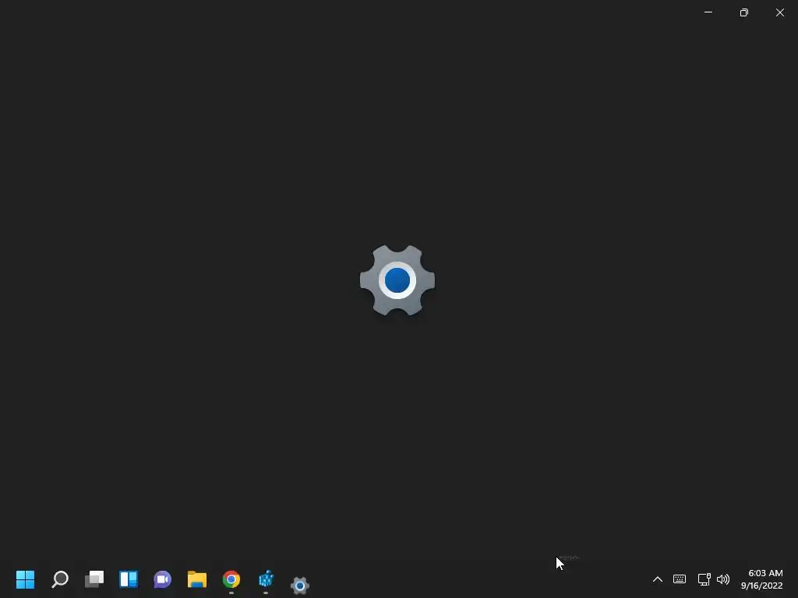Launch Microsoft Teams Chat from taskbar
Screen dimensions: 798x598
(162, 579)
